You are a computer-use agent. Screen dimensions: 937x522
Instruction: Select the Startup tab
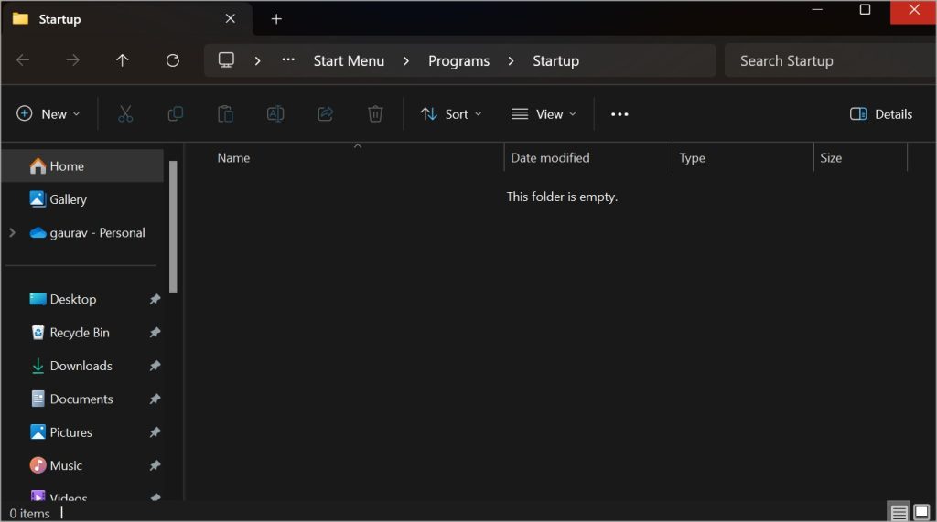tap(125, 19)
